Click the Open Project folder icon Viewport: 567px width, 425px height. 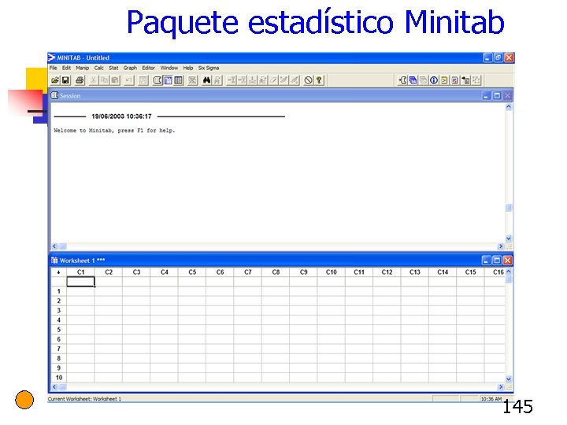[55, 80]
